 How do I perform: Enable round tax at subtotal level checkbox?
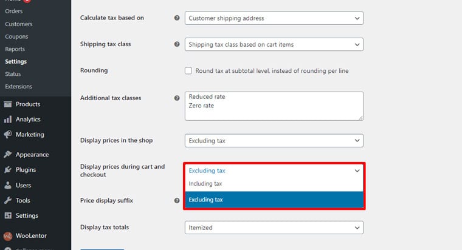point(188,71)
